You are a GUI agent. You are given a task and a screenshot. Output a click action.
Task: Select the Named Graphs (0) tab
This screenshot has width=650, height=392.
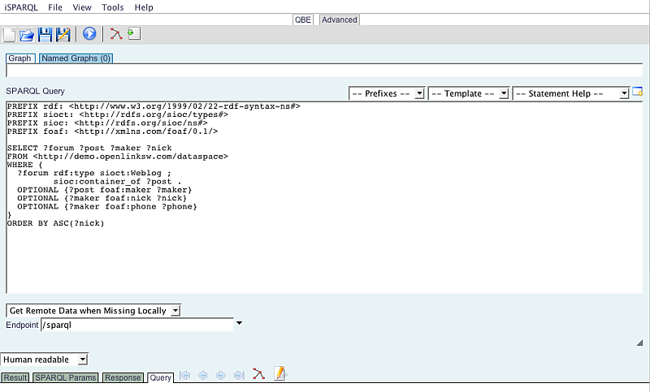point(76,58)
